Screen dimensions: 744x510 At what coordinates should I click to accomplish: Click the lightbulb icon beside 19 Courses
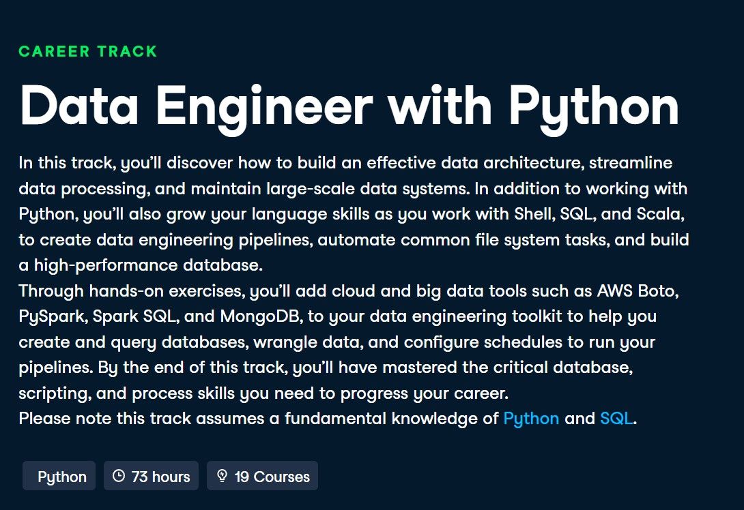222,476
